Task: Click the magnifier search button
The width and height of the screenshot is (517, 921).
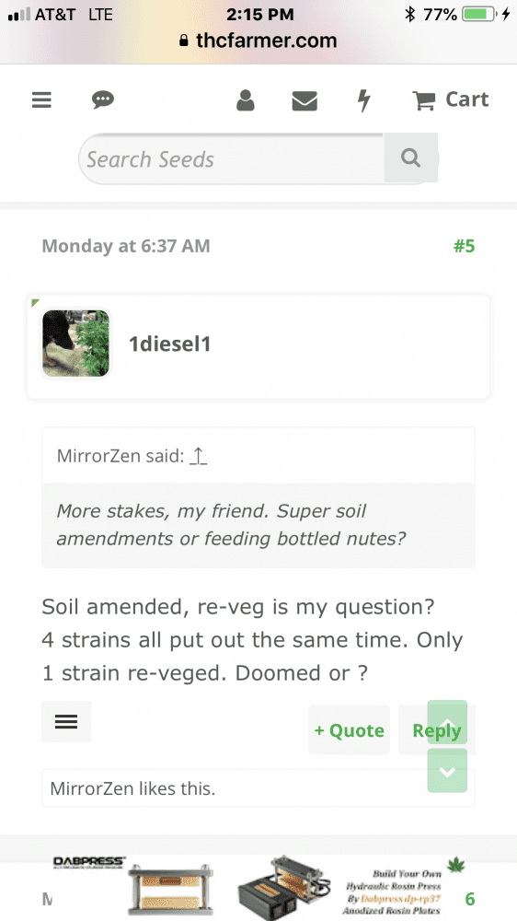Action: pyautogui.click(x=411, y=157)
